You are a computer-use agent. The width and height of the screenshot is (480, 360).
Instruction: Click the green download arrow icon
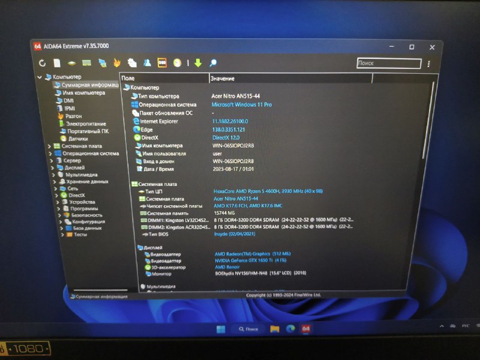pyautogui.click(x=198, y=63)
